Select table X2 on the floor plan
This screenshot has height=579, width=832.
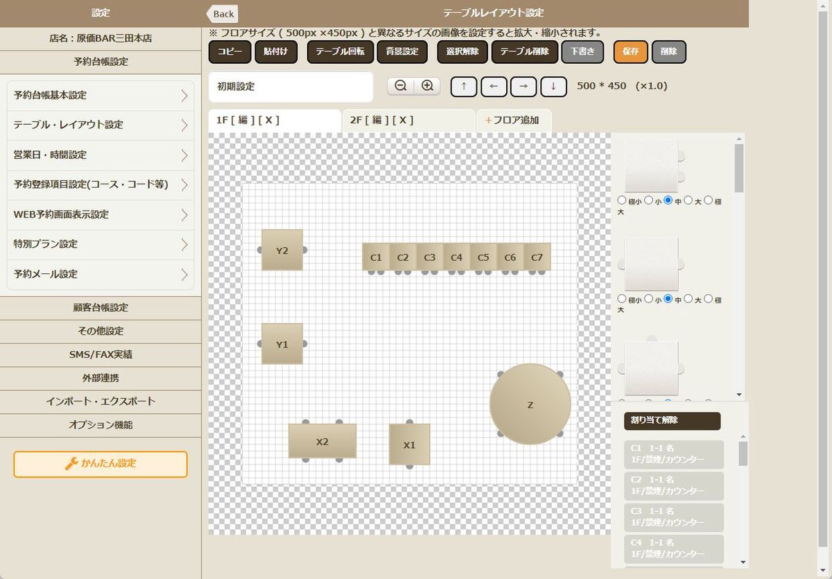(x=322, y=442)
